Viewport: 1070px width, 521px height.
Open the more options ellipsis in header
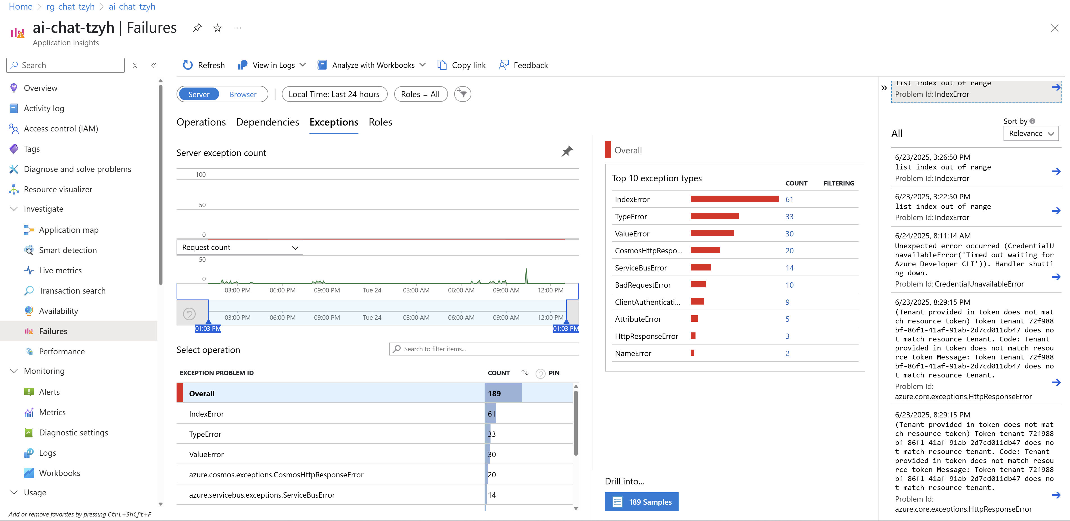238,28
